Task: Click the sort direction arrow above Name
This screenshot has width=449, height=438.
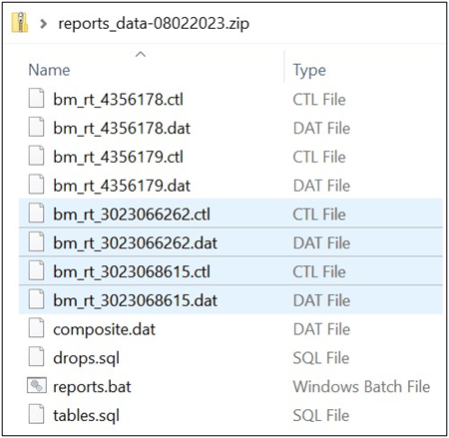Action: [x=141, y=54]
